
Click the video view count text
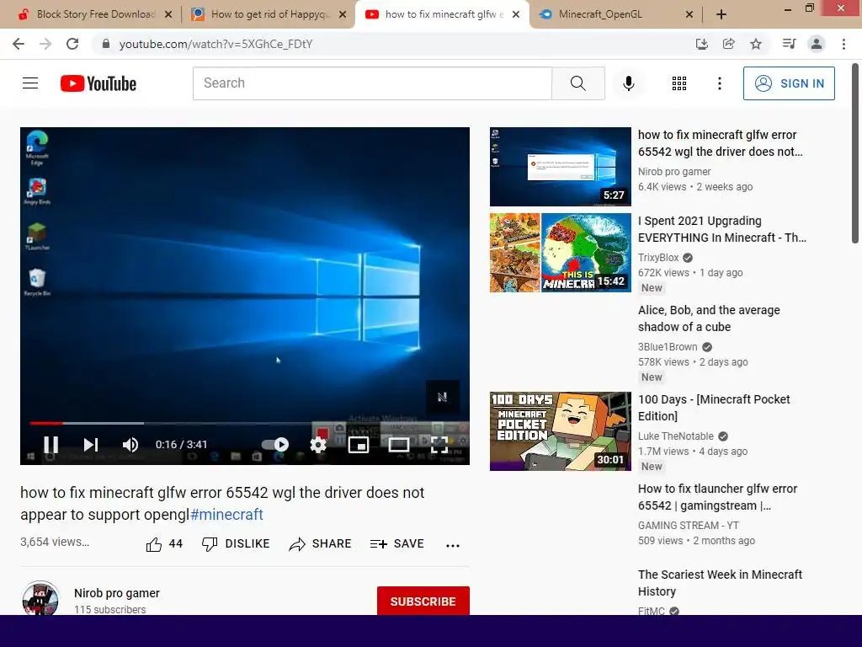point(55,542)
